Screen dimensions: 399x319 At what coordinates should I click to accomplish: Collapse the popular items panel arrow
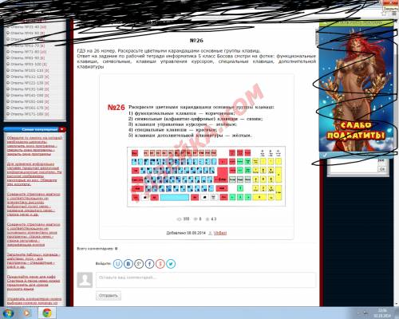pos(62,129)
